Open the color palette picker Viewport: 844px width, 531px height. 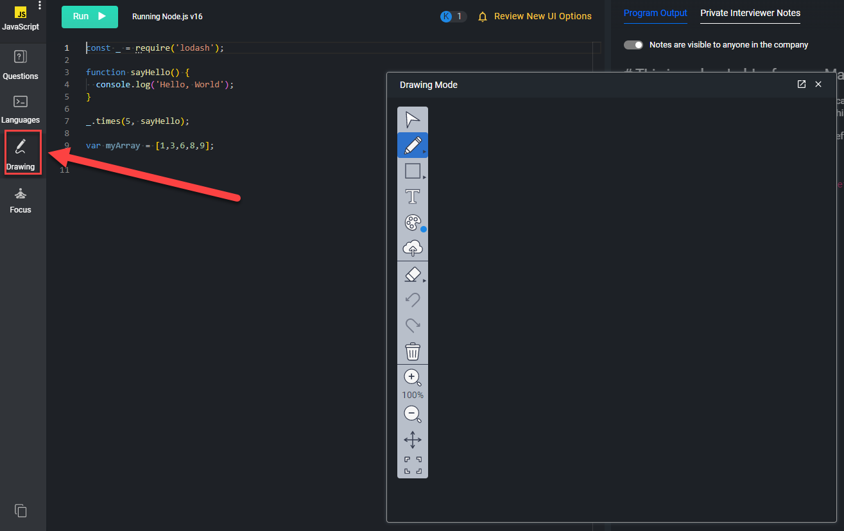pos(413,223)
